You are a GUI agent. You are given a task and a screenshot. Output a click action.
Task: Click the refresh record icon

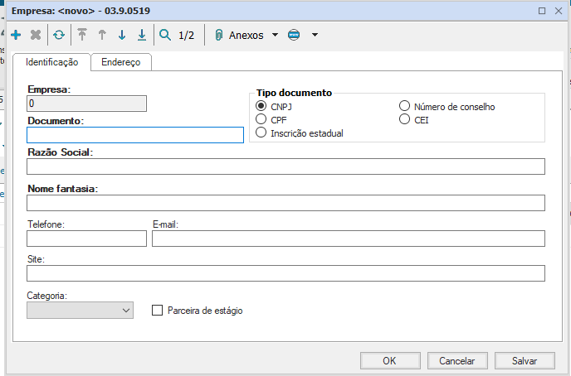click(x=58, y=36)
